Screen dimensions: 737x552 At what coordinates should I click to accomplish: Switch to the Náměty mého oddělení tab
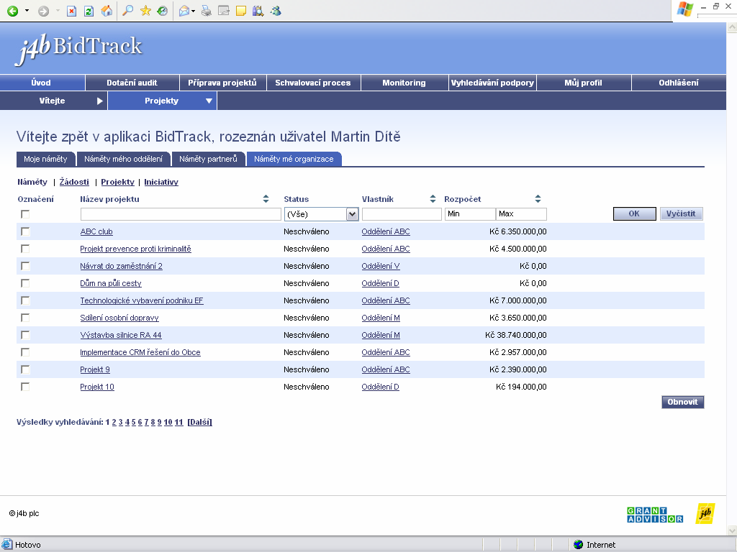point(123,159)
